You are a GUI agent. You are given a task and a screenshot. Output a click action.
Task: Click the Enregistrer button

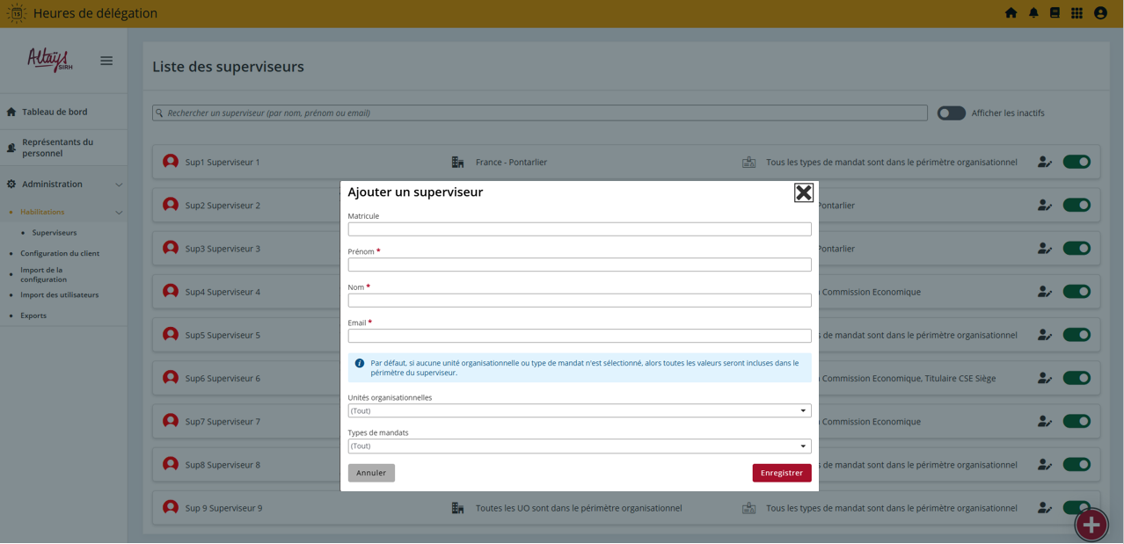tap(781, 473)
